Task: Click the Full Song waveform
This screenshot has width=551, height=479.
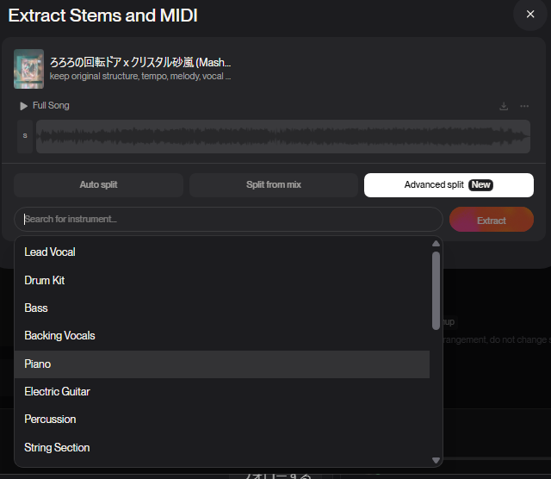Action: (x=283, y=136)
